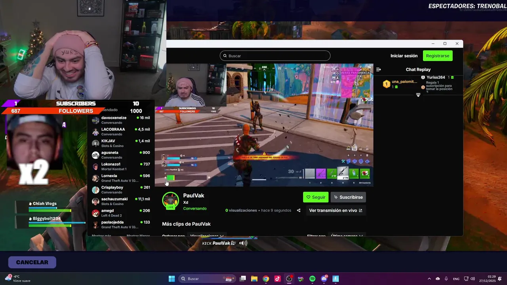Open Task View on the taskbar
The height and width of the screenshot is (285, 507).
(x=243, y=279)
